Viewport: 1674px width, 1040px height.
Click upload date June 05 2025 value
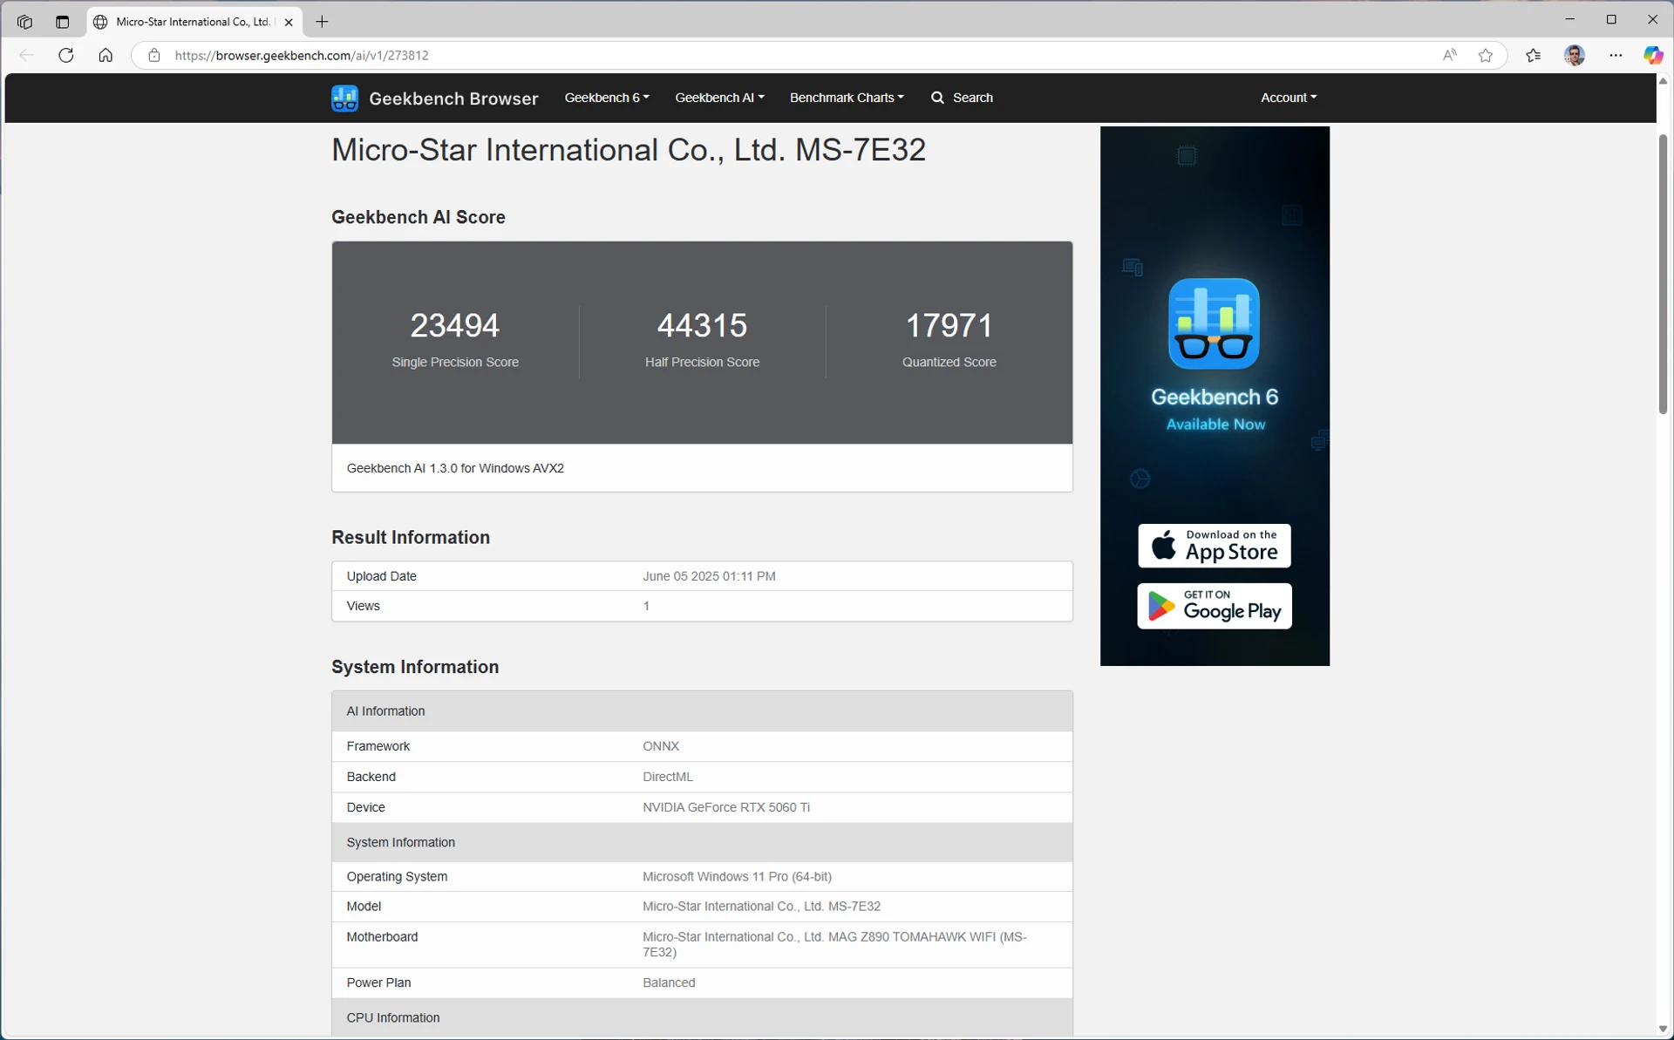(x=709, y=576)
